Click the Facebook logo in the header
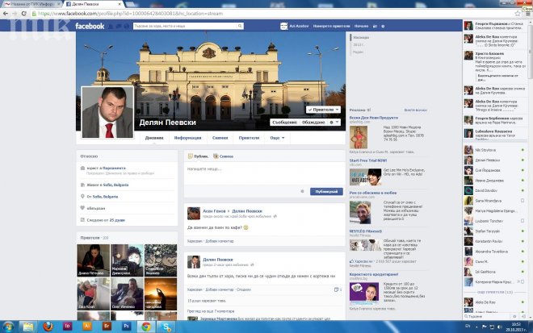 (x=90, y=27)
